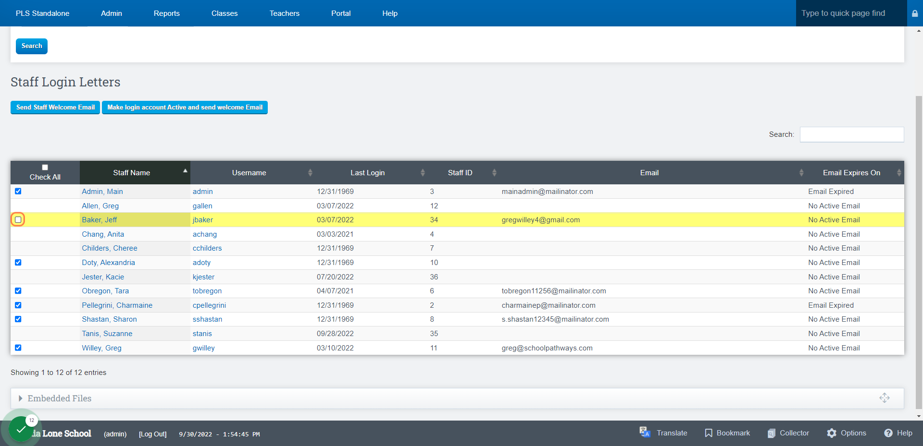Click the Search button
This screenshot has height=446, width=923.
32,46
